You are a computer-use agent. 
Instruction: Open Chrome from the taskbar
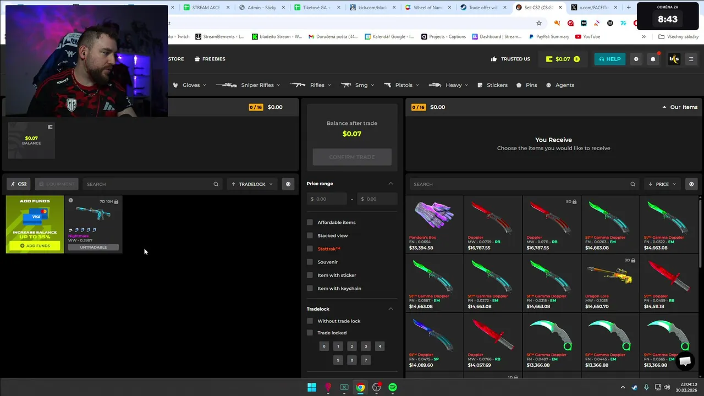click(x=360, y=387)
